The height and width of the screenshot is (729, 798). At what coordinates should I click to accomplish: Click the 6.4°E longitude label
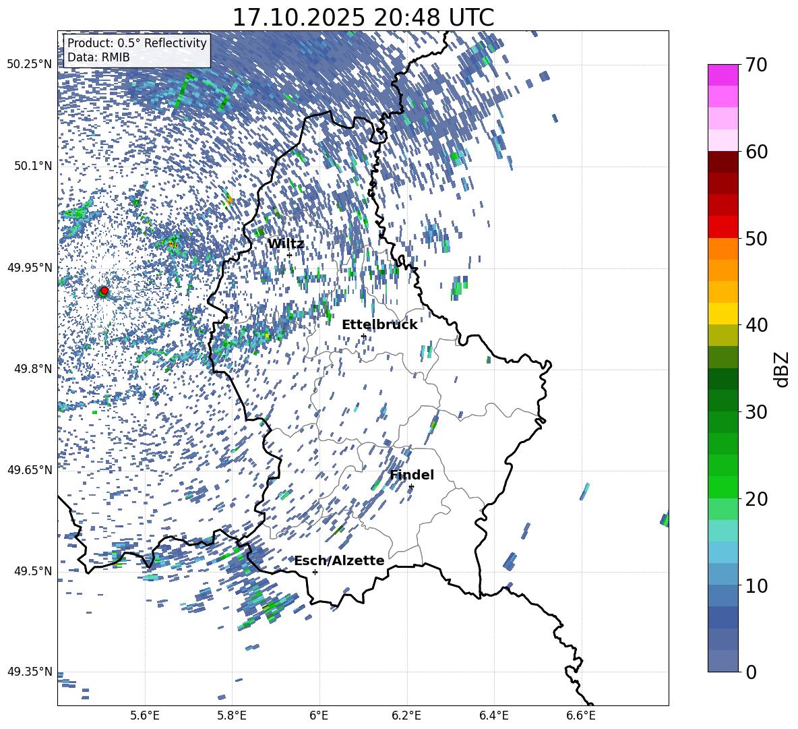click(494, 716)
